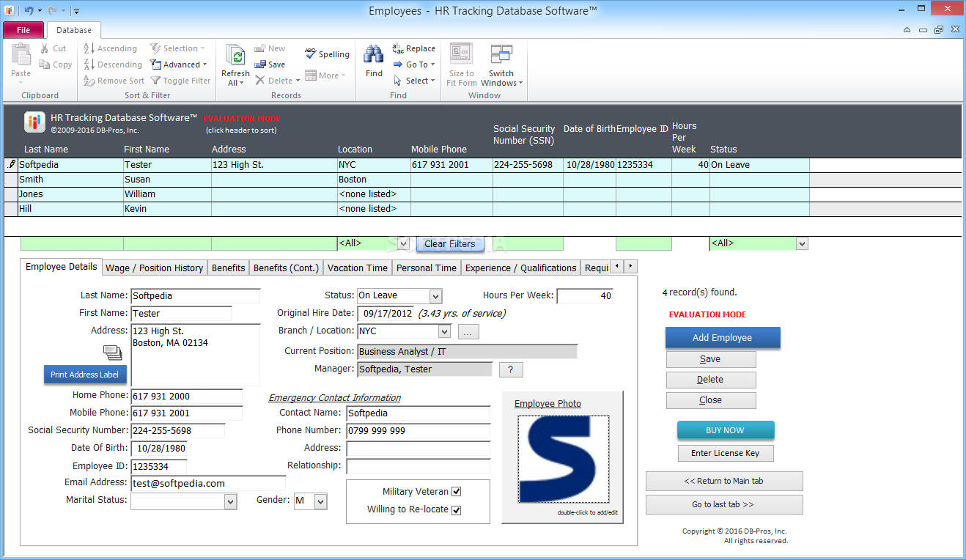Viewport: 966px width, 560px height.
Task: Click the Email Address input field
Action: [x=207, y=484]
